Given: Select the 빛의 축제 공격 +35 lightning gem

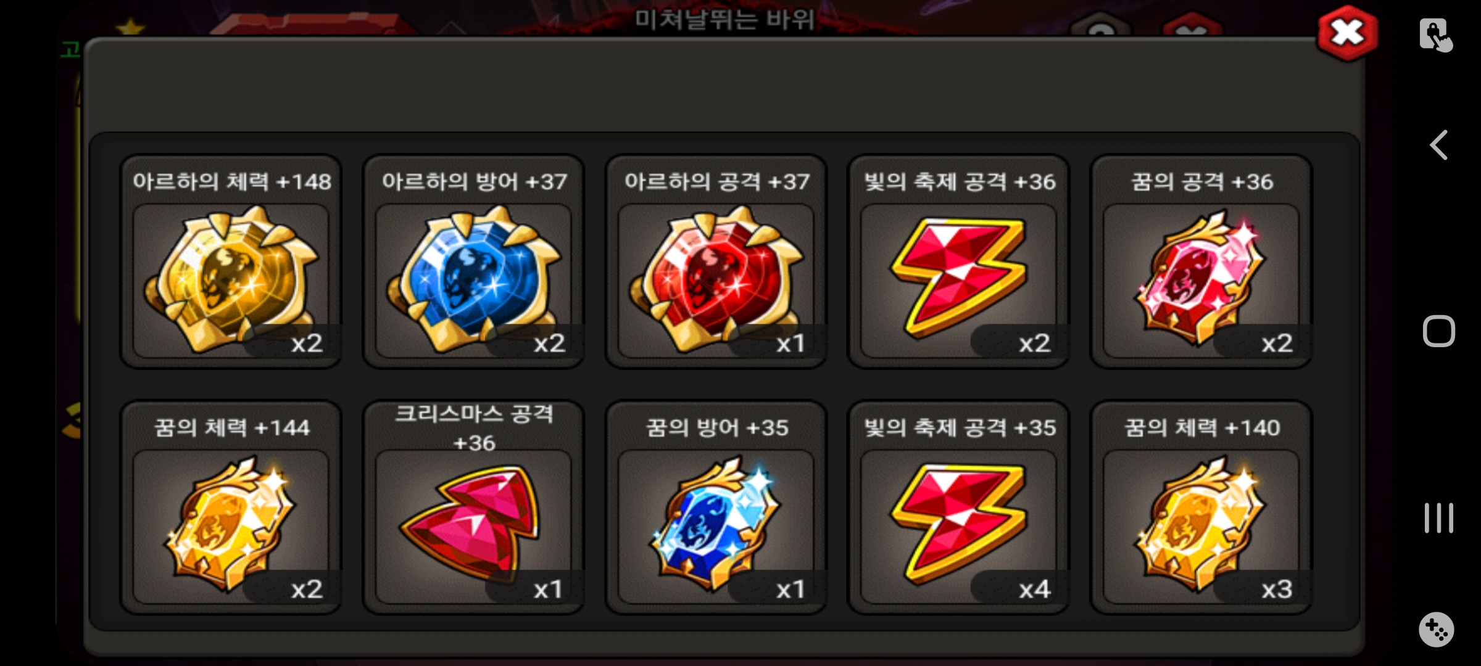Looking at the screenshot, I should pyautogui.click(x=958, y=527).
